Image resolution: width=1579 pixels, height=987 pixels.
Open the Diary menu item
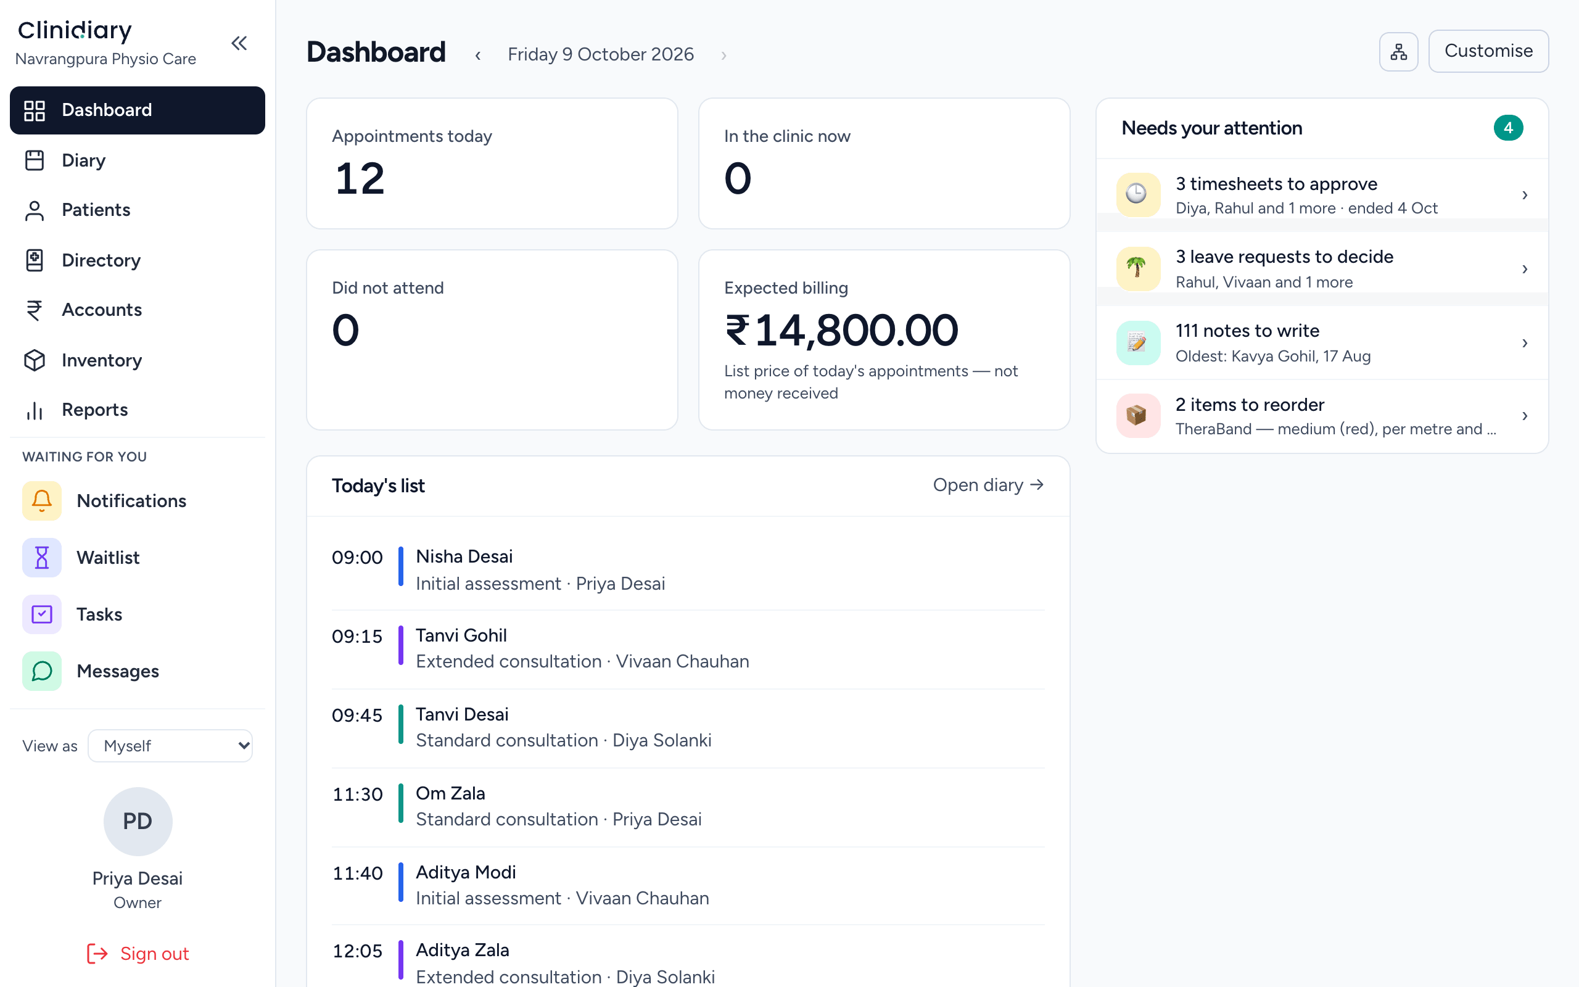coord(138,160)
